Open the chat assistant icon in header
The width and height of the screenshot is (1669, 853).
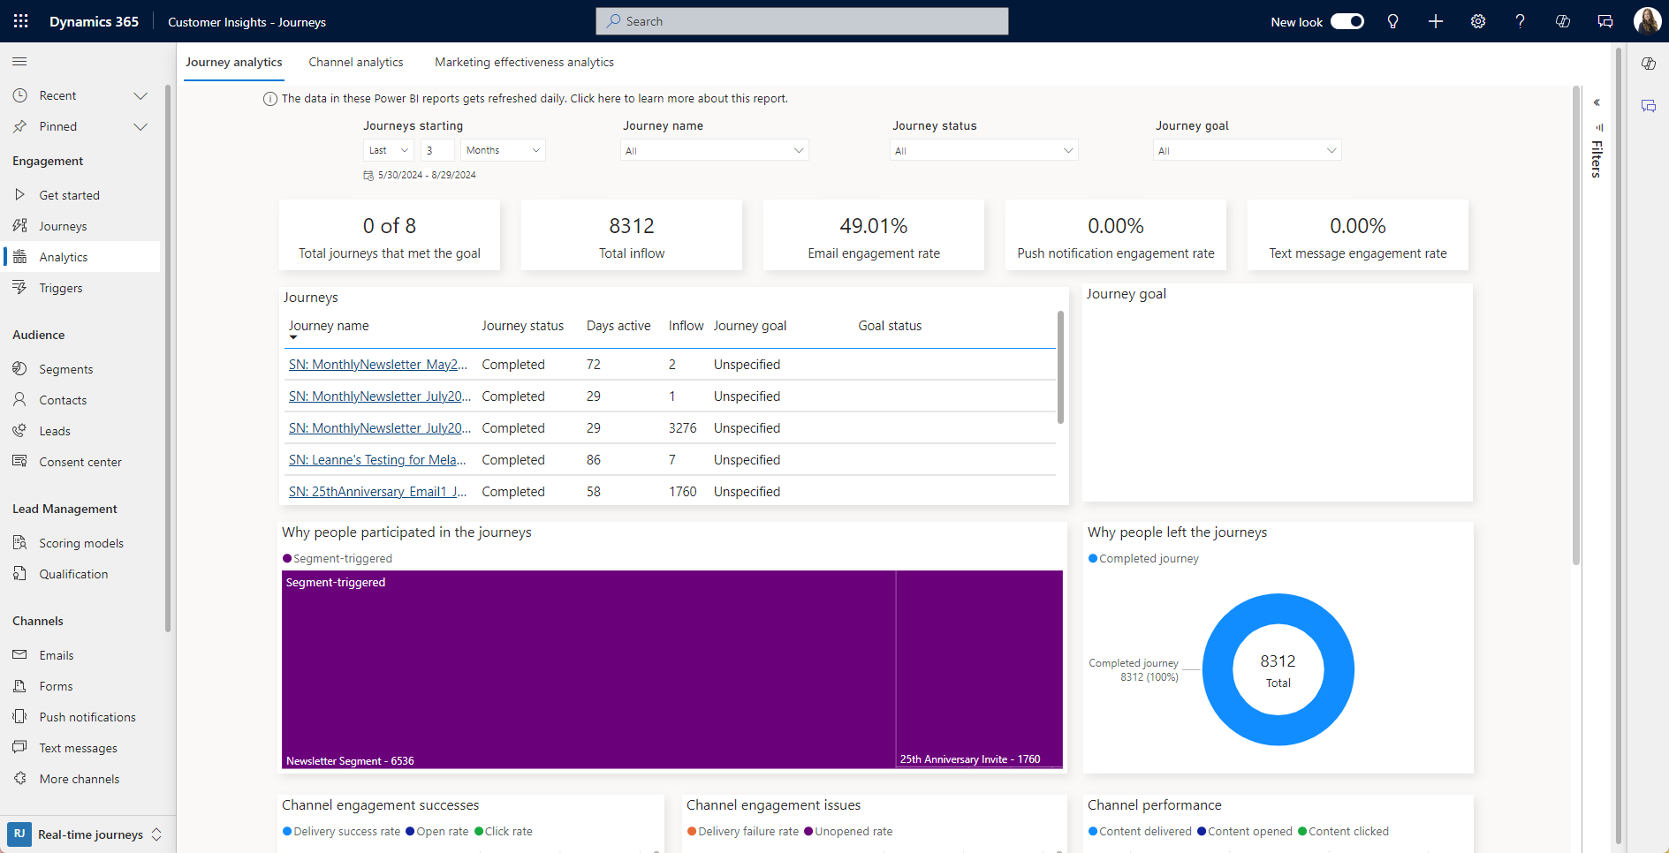tap(1605, 21)
